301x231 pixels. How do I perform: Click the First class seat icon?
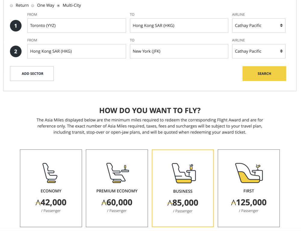pos(249,173)
